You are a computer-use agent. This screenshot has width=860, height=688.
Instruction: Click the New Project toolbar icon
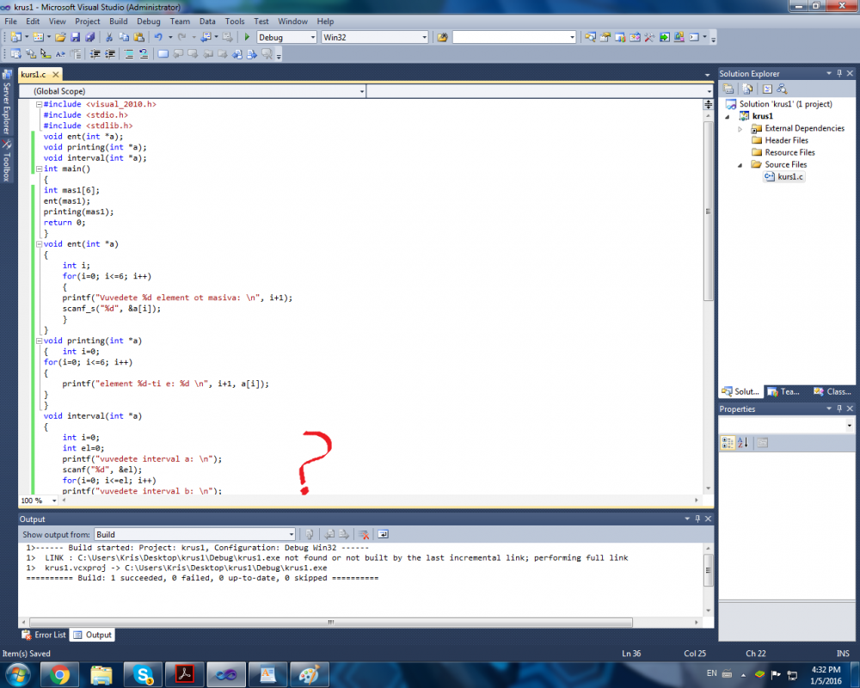point(15,37)
